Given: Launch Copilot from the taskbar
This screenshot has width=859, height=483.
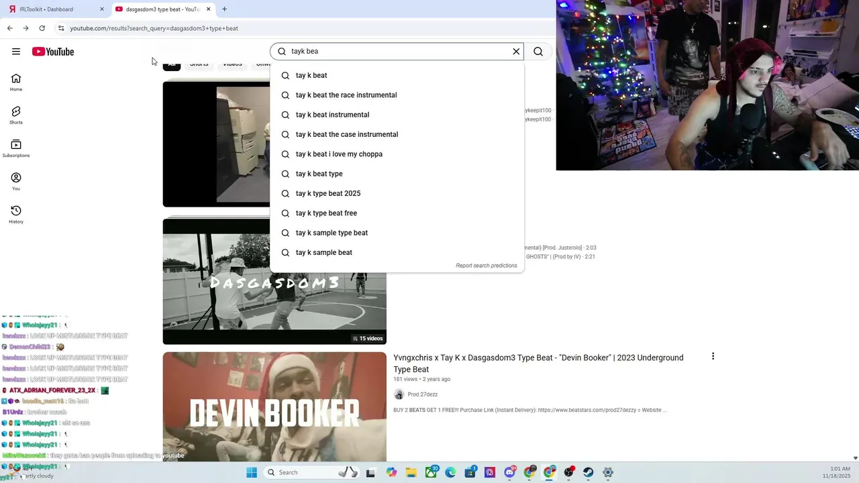Looking at the screenshot, I should coord(391,472).
